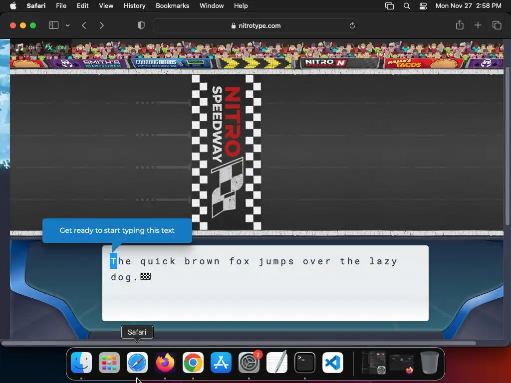511x383 pixels.
Task: Click the Safari sidebar toggle icon
Action: point(53,25)
